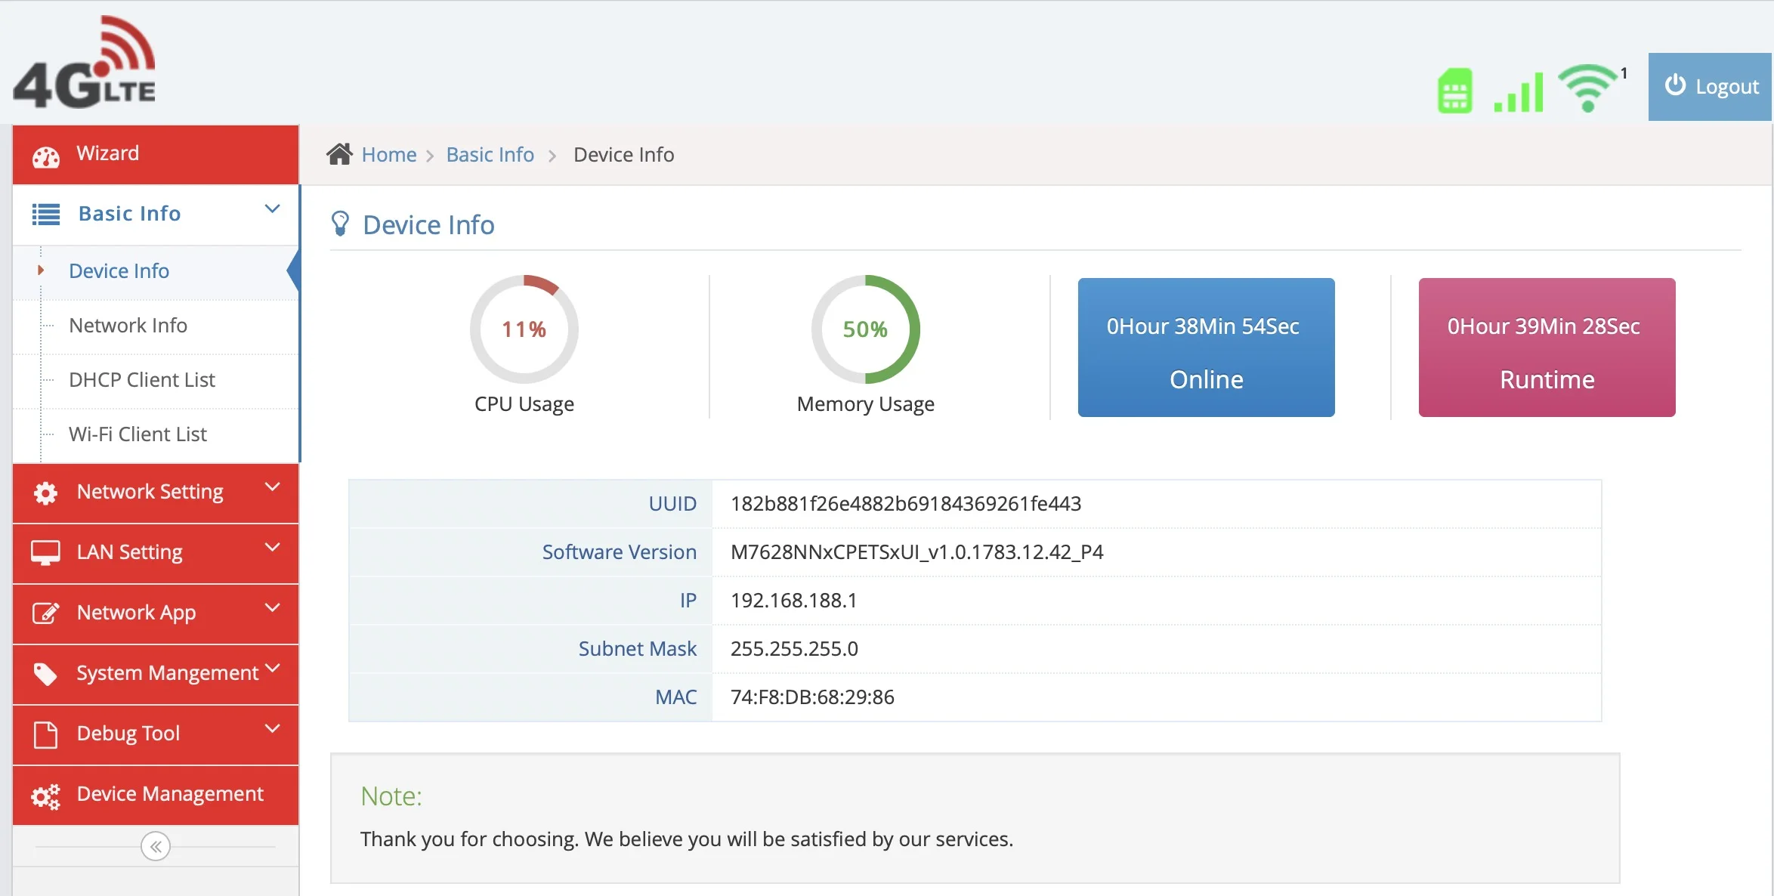Image resolution: width=1774 pixels, height=896 pixels.
Task: Follow the Basic Info breadcrumb link
Action: point(490,155)
